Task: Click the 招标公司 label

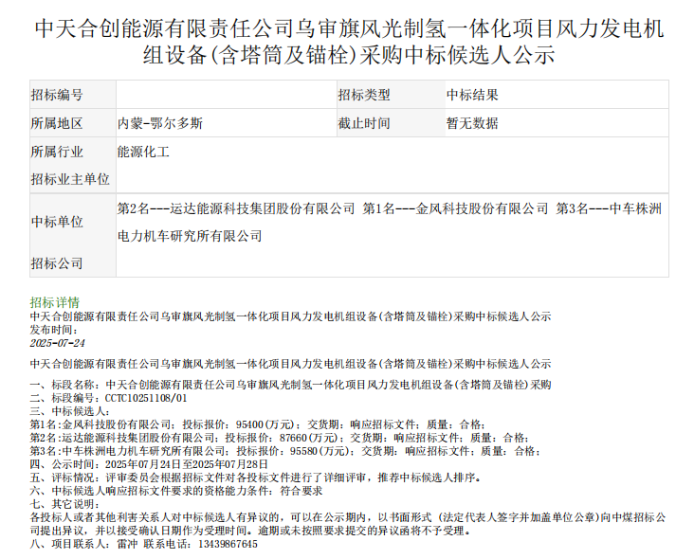Action: (x=57, y=263)
